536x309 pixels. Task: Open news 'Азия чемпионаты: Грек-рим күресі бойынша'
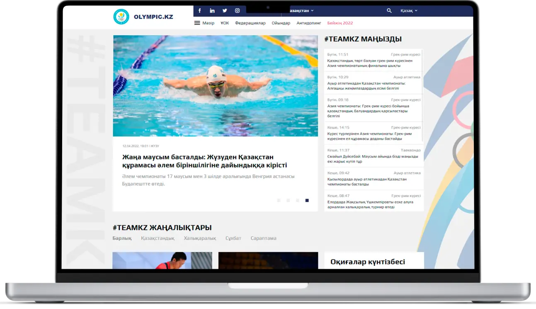(368, 111)
